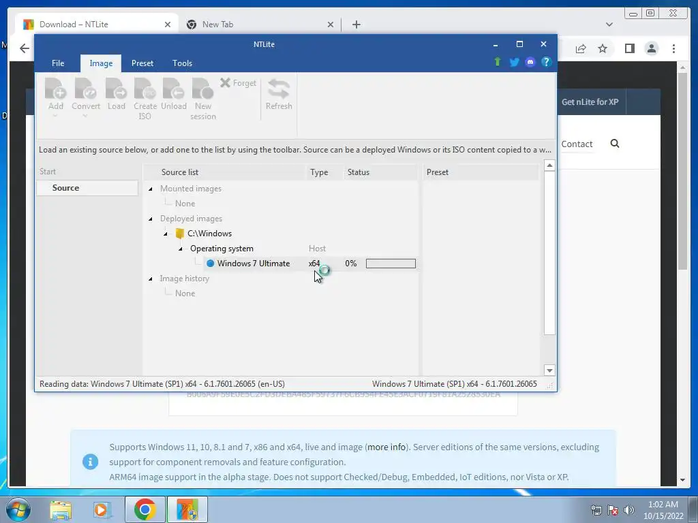Switch to the Tools ribbon tab
698x523 pixels.
tap(183, 63)
